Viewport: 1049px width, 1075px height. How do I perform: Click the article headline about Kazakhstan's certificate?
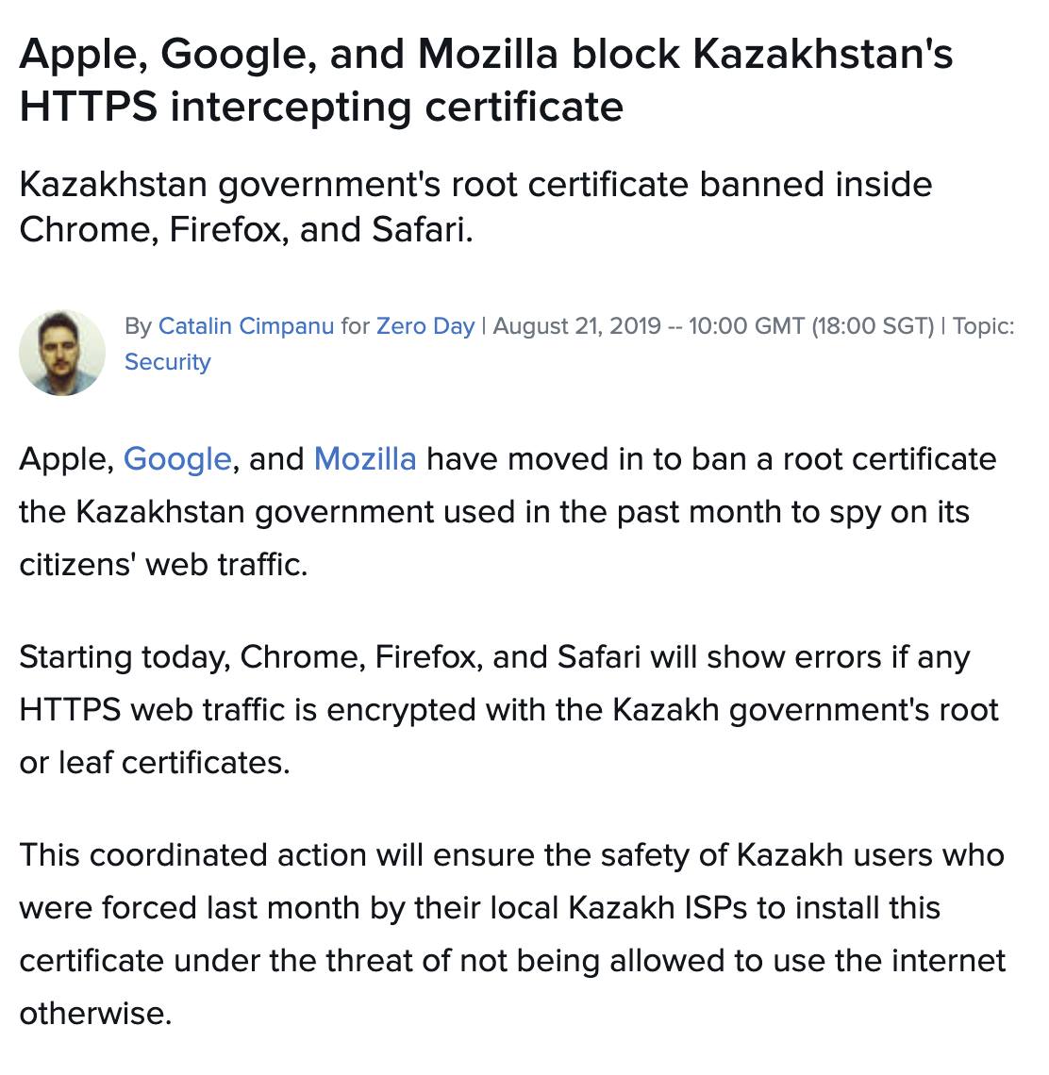[486, 80]
